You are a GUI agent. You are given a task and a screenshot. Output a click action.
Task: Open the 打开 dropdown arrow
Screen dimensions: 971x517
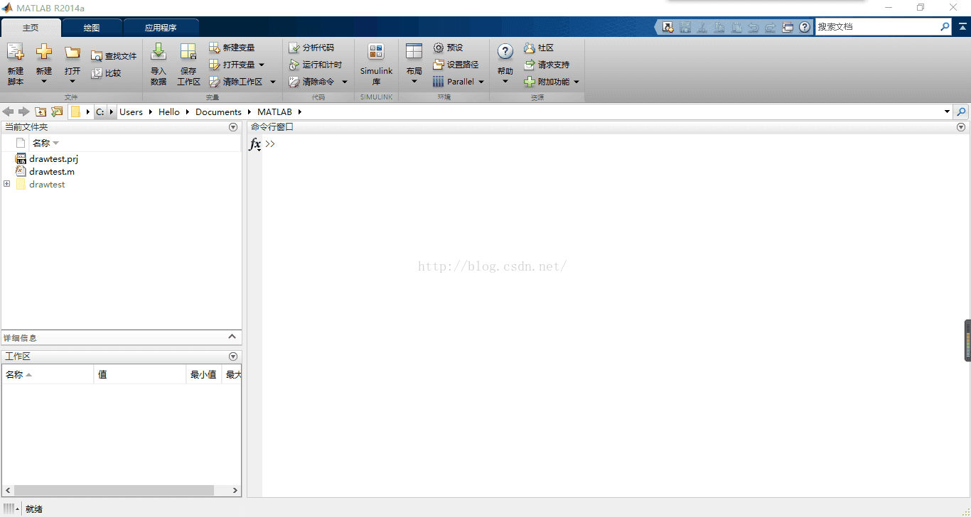[73, 82]
